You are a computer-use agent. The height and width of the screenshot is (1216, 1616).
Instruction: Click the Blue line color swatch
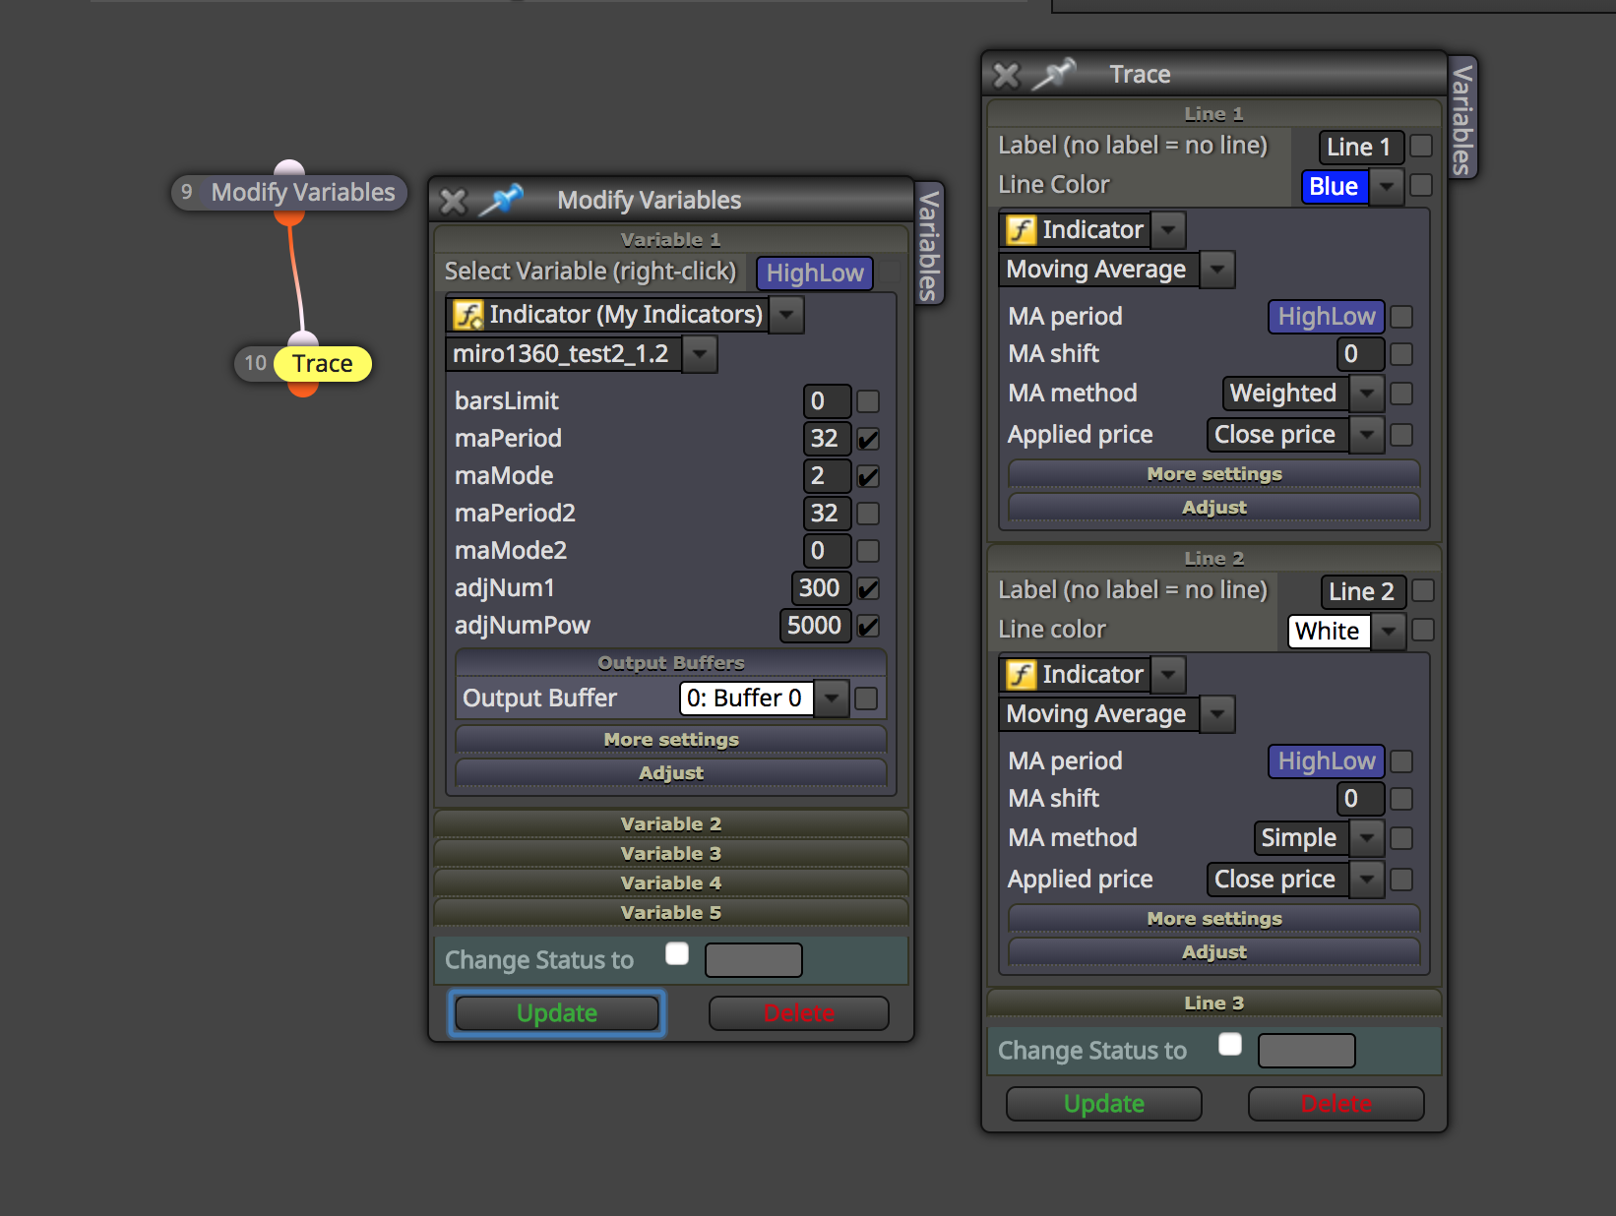[1335, 186]
